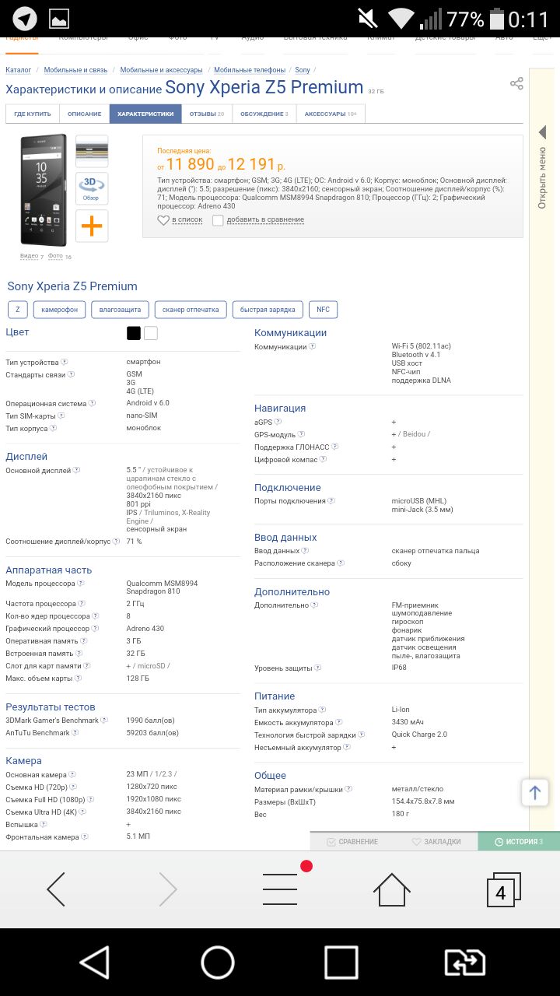Click the камерофон tag button
This screenshot has width=560, height=996.
[59, 310]
